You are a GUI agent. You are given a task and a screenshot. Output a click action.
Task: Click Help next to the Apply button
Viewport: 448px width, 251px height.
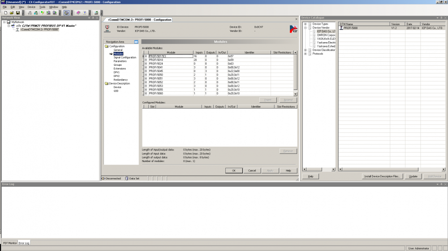pyautogui.click(x=288, y=170)
